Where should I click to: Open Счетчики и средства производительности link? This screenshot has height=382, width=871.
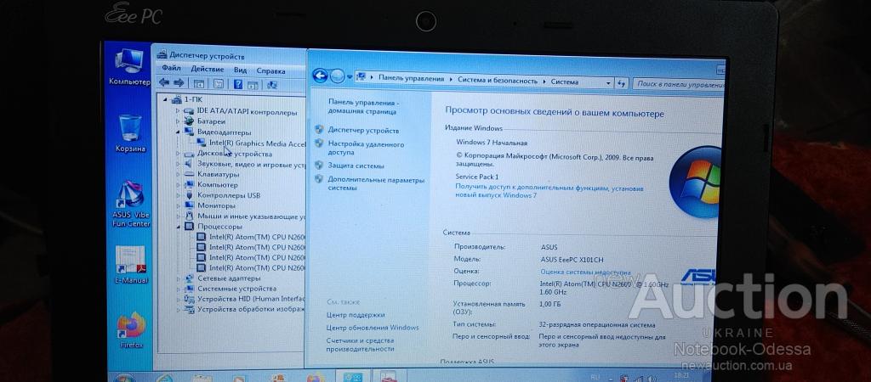point(360,345)
